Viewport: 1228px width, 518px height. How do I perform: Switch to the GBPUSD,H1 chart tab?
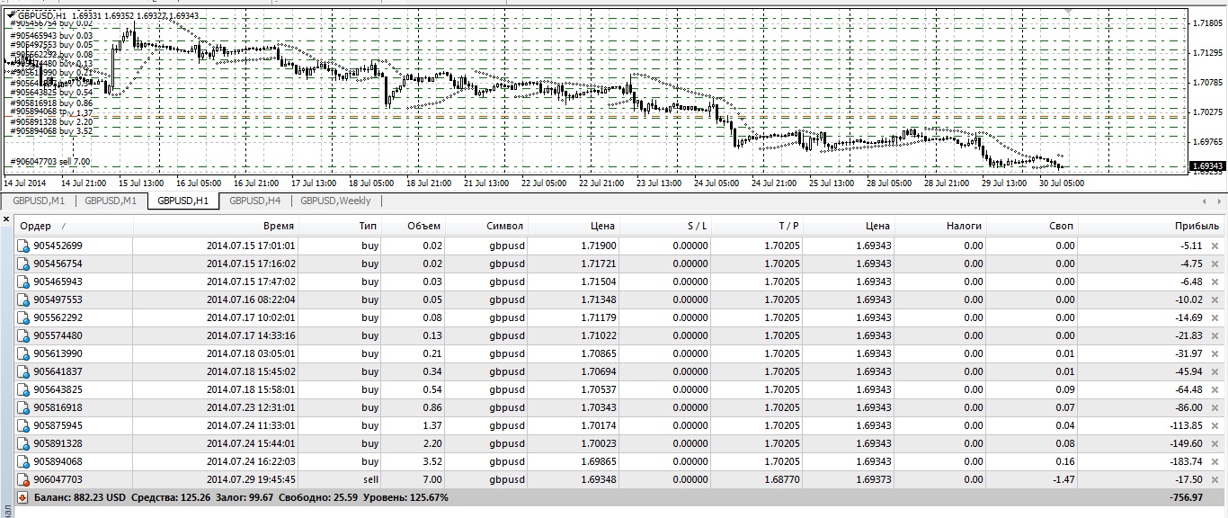(x=182, y=201)
